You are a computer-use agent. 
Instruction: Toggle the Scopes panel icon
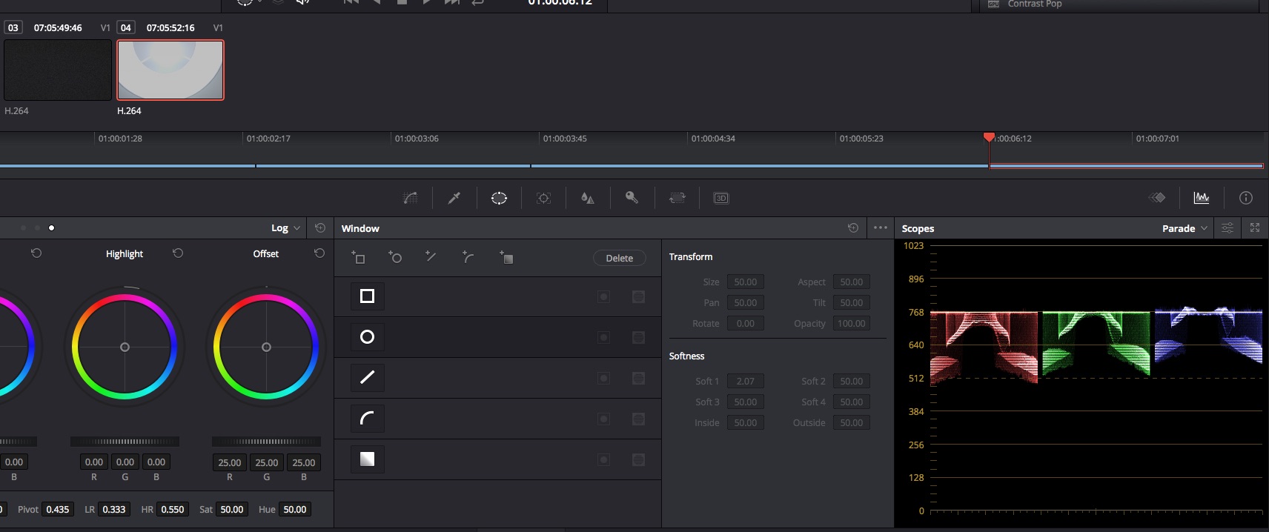coord(1202,198)
